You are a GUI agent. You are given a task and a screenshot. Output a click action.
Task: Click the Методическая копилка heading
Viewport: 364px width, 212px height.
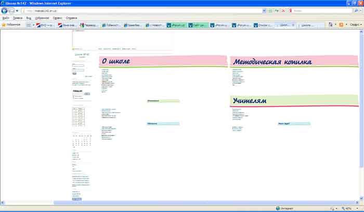click(272, 61)
